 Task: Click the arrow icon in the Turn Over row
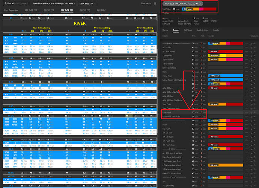(246, 104)
